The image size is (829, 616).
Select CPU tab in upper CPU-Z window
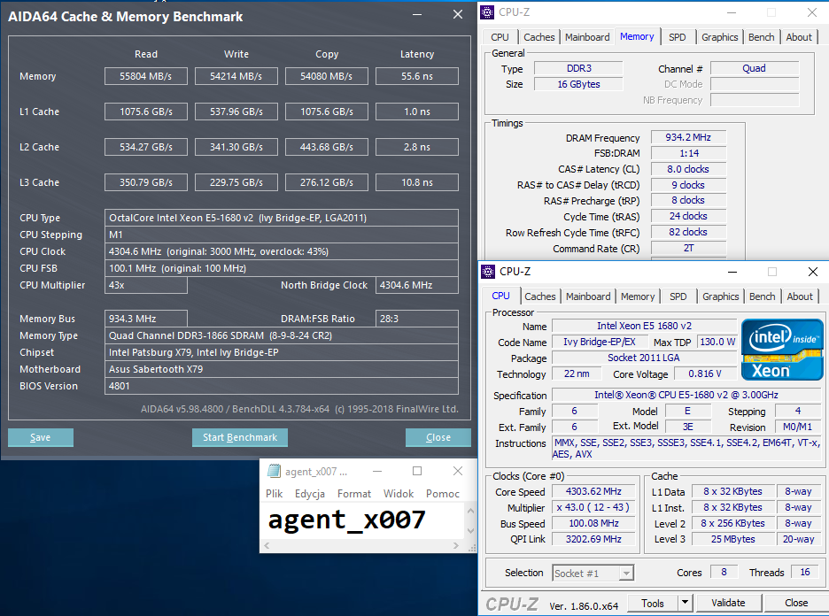tap(500, 37)
